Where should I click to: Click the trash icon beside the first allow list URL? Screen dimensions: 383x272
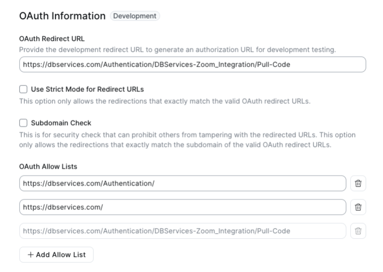358,183
